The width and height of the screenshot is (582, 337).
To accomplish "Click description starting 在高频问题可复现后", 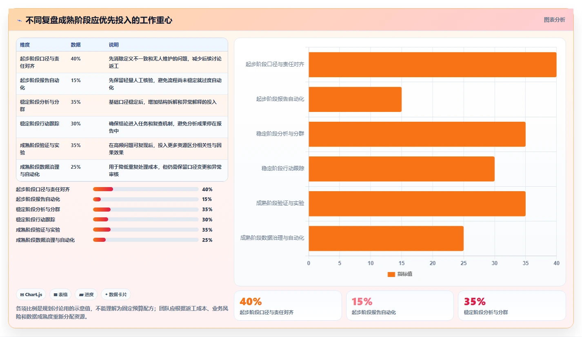I will click(x=165, y=149).
